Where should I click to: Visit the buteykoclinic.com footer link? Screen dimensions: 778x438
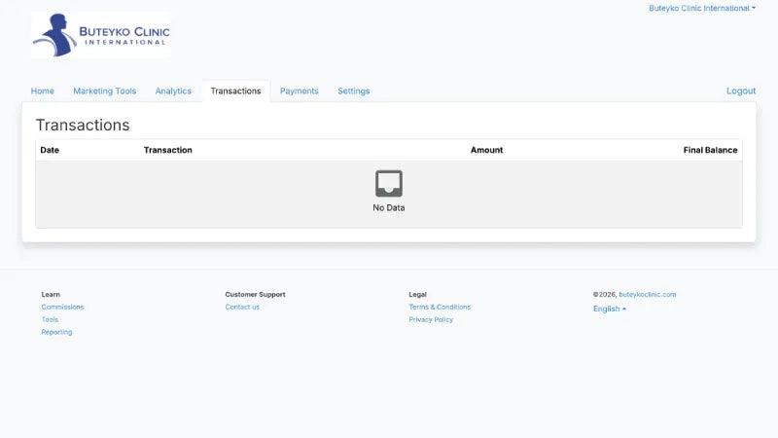pyautogui.click(x=647, y=295)
